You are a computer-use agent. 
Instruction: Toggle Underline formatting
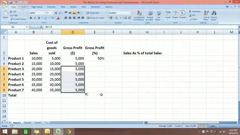[x=39, y=18]
